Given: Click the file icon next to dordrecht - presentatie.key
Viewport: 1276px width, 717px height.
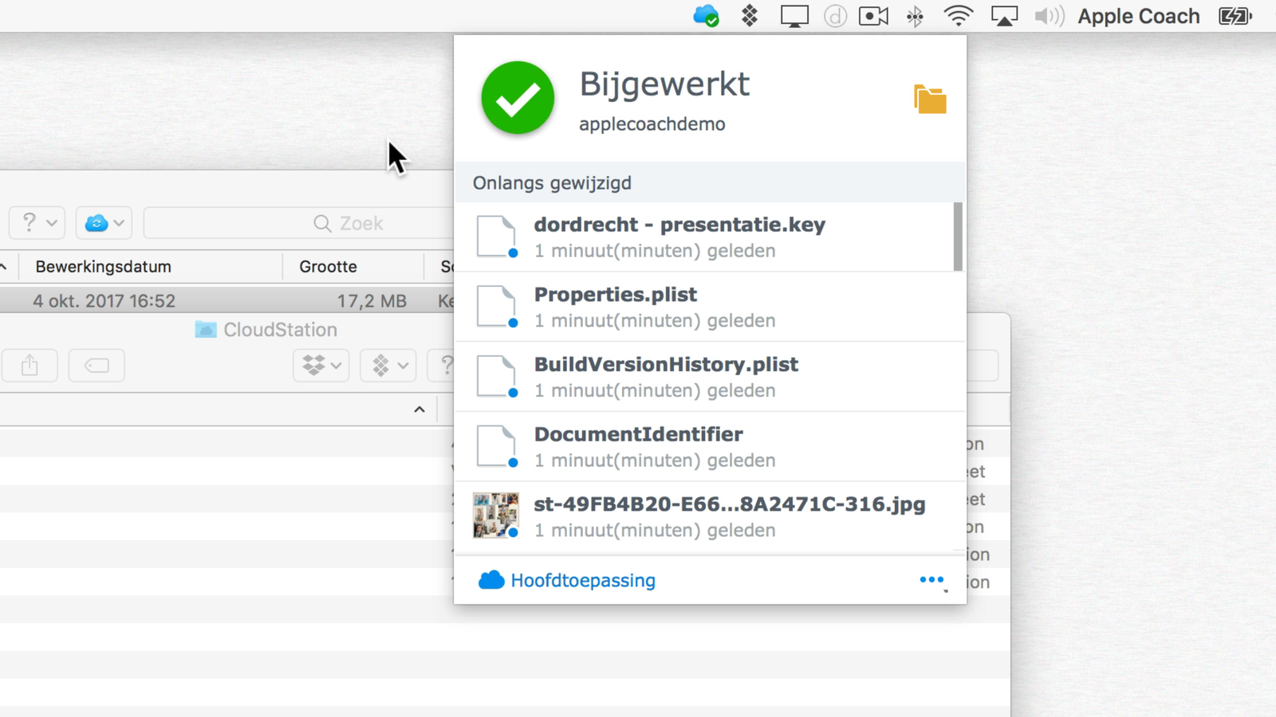Looking at the screenshot, I should click(x=496, y=237).
